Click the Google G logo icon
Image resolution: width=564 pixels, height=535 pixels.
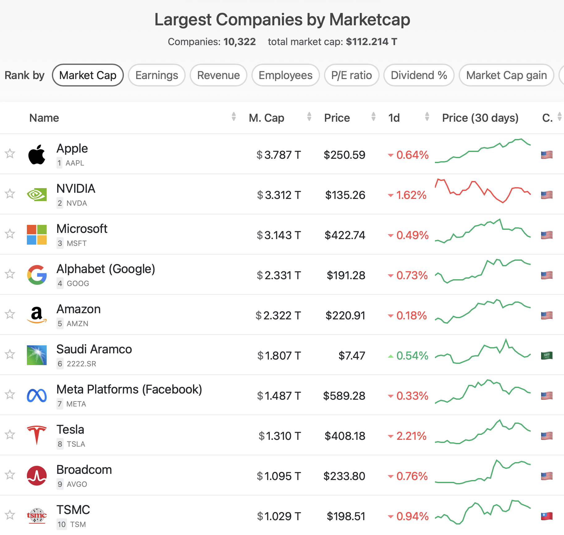(x=37, y=275)
